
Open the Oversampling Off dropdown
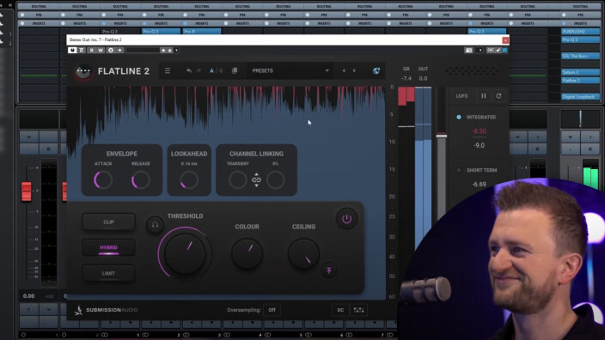pyautogui.click(x=272, y=310)
